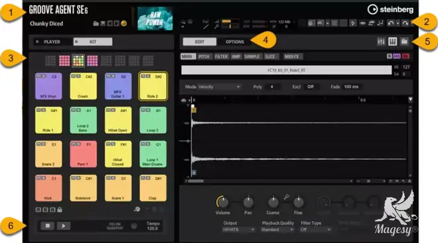The height and width of the screenshot is (243, 438).
Task: Select the SLICE edit page
Action: tap(270, 56)
